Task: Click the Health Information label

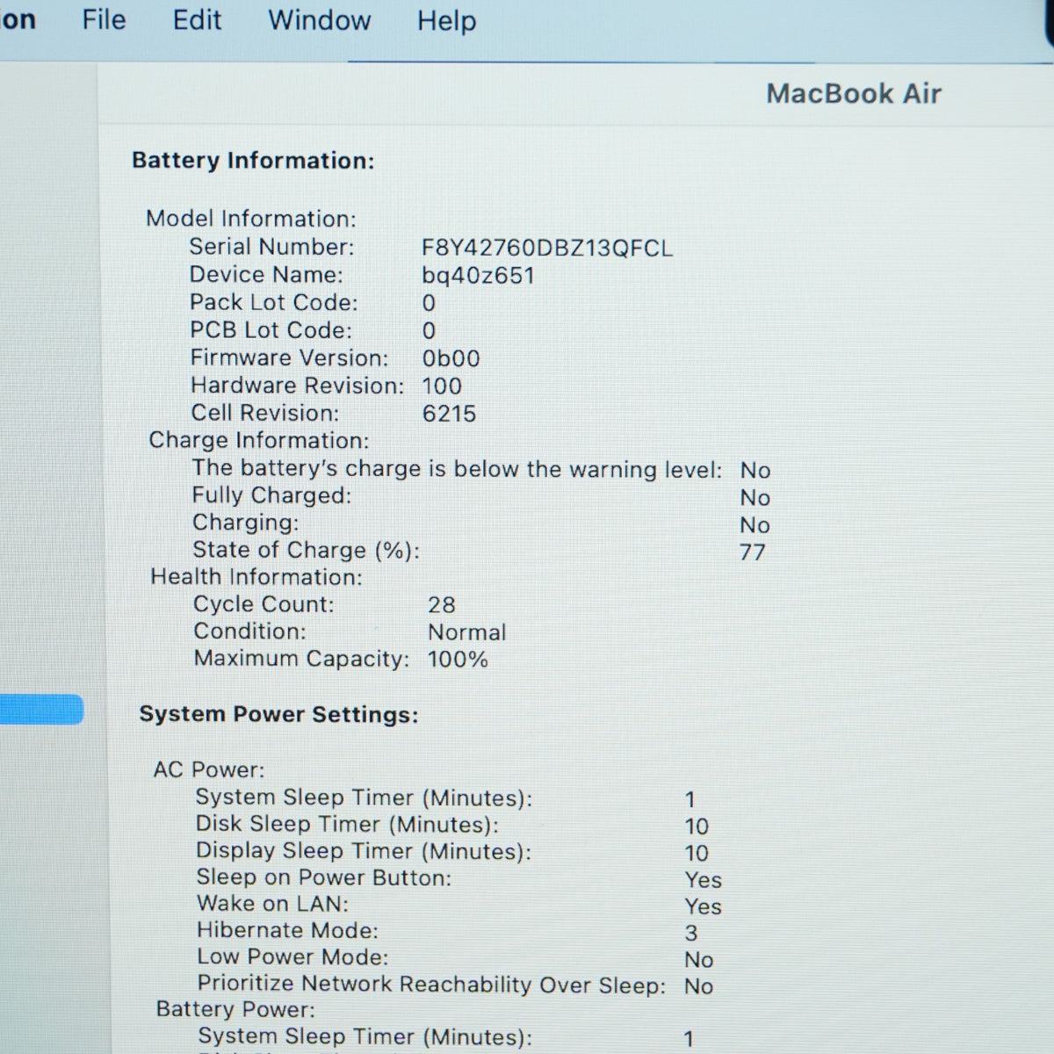Action: click(x=256, y=577)
